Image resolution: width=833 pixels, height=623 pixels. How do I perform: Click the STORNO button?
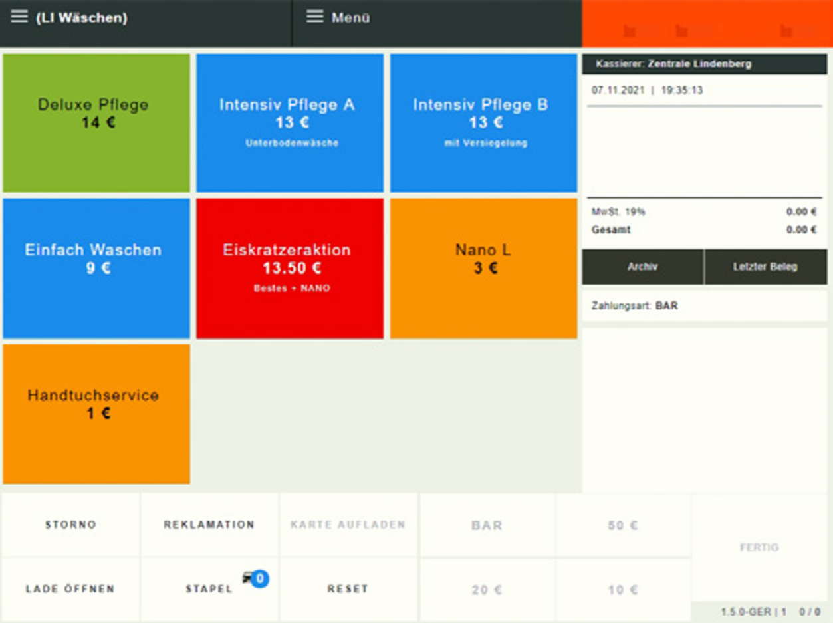tap(70, 525)
